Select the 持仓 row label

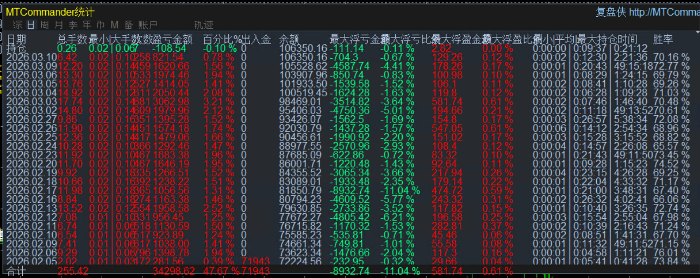point(16,48)
